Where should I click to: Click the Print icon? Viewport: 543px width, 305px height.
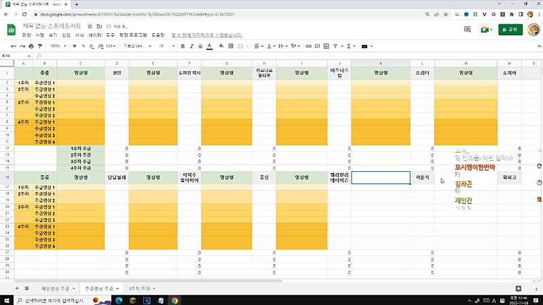tap(31, 46)
